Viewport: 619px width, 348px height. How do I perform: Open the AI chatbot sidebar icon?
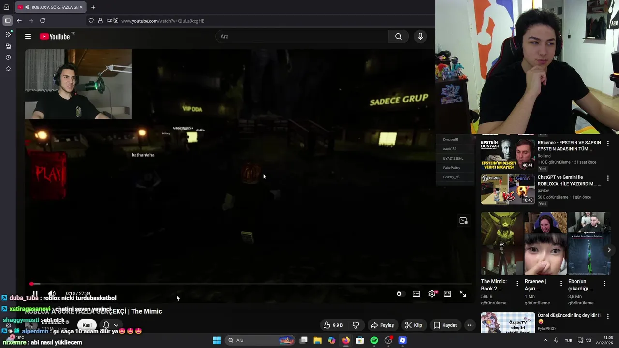(8, 34)
